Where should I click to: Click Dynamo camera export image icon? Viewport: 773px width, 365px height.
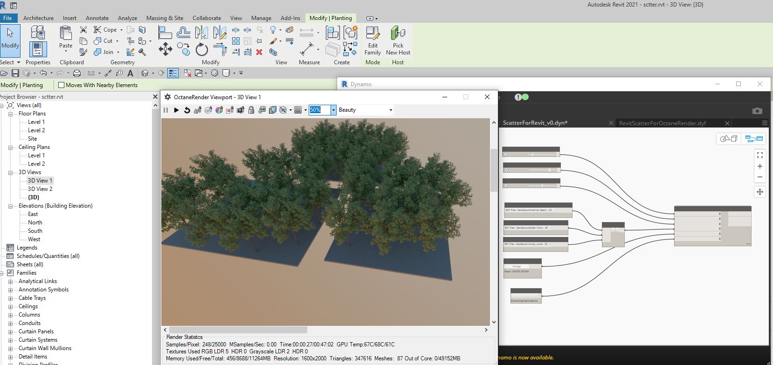pos(757,111)
